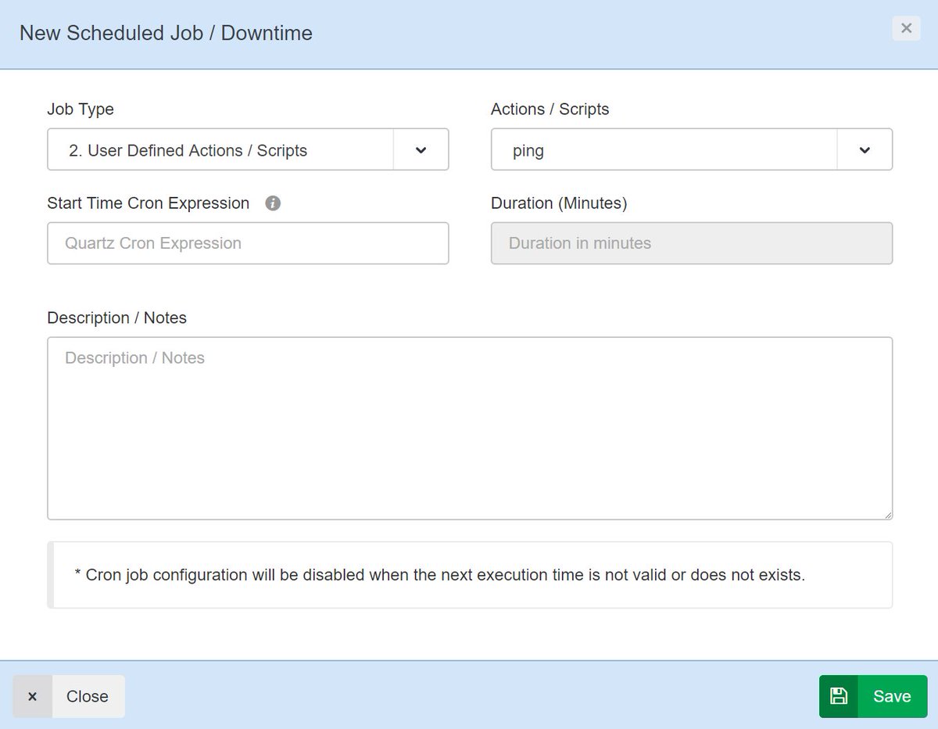Click the x icon on the Close button

click(x=32, y=696)
